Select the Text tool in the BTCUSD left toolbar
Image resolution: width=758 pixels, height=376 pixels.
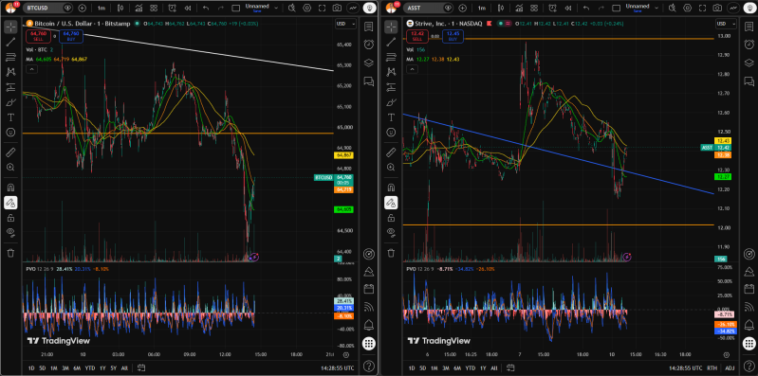click(10, 117)
